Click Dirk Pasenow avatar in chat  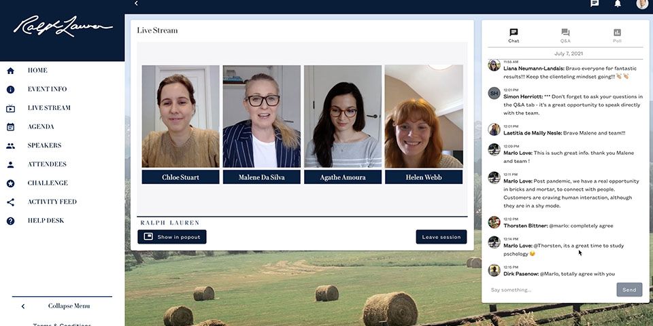click(494, 270)
